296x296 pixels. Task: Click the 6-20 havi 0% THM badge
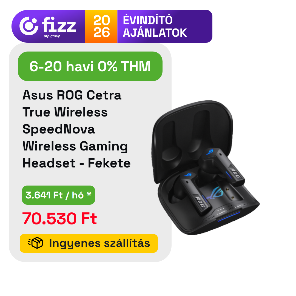[90, 66]
